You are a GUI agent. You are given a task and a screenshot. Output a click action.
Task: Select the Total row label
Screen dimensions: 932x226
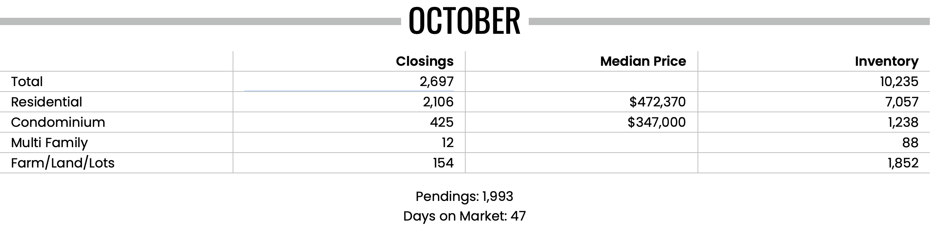tap(27, 81)
